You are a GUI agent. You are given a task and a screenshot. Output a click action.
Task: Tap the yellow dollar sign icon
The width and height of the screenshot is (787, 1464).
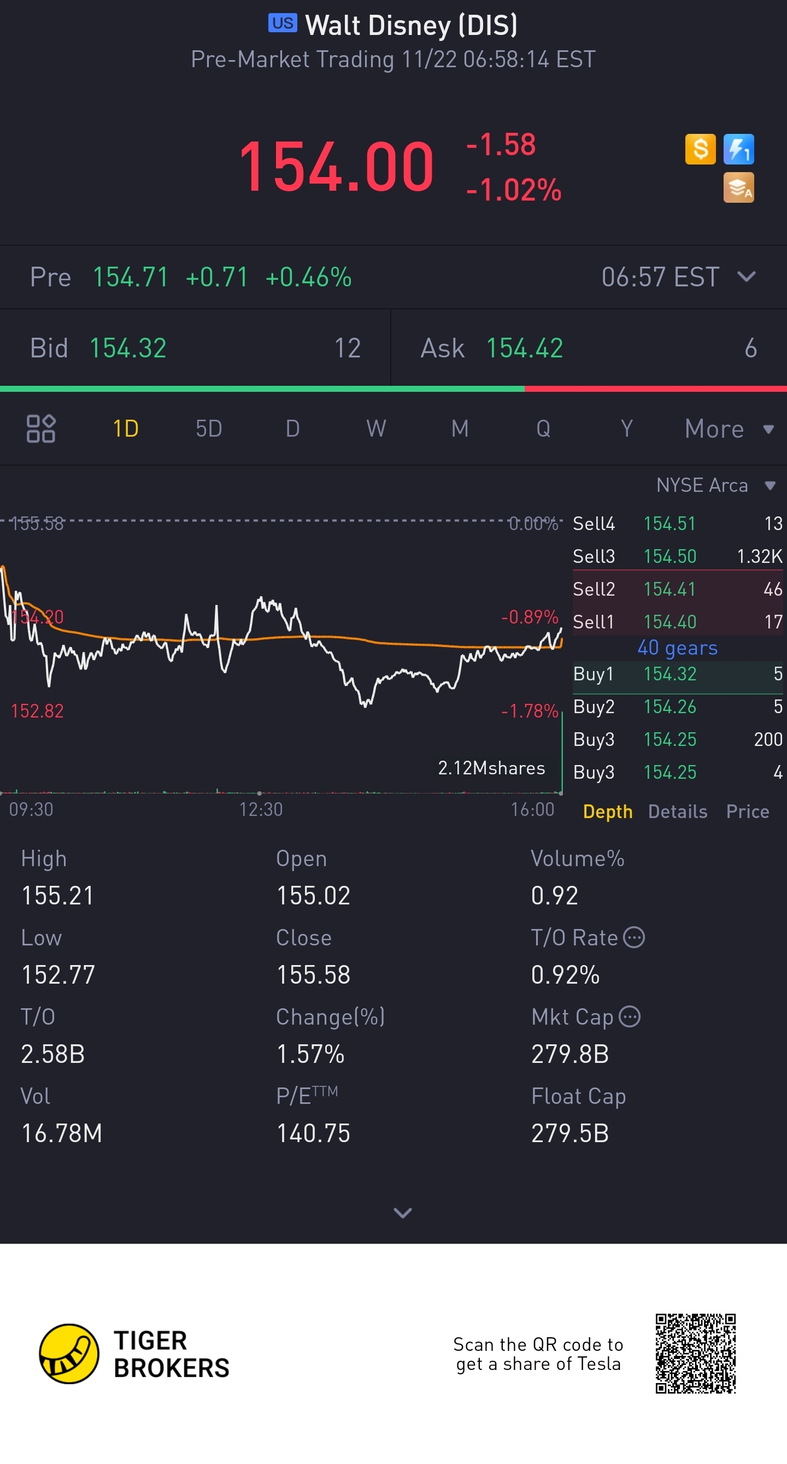point(700,149)
